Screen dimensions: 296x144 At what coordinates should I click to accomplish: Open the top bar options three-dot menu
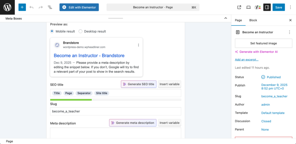click(290, 7)
